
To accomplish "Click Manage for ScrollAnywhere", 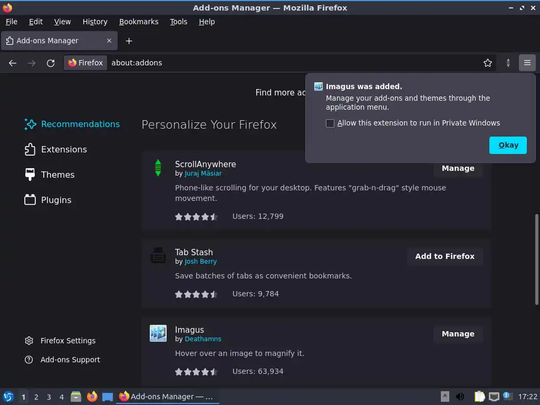I will [458, 168].
